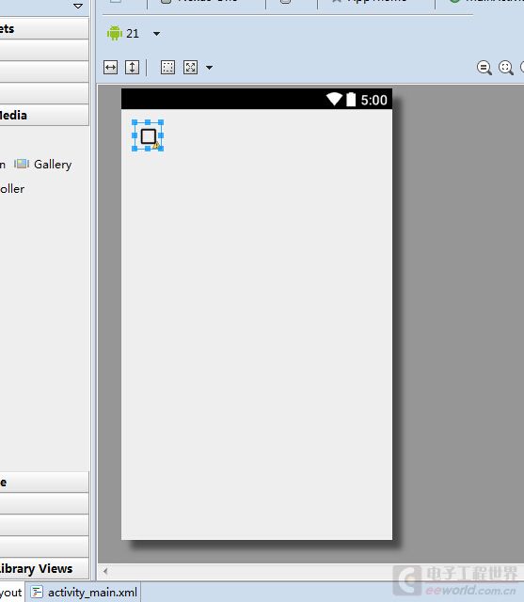The height and width of the screenshot is (602, 524).
Task: Select the Gallery widget in palette
Action: coord(43,165)
